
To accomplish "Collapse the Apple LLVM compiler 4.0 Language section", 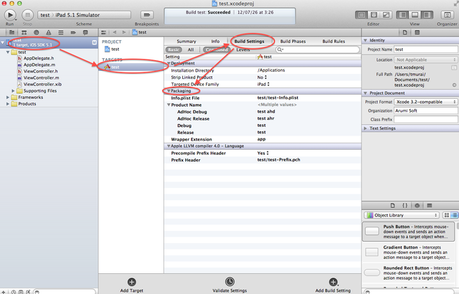I will [169, 146].
